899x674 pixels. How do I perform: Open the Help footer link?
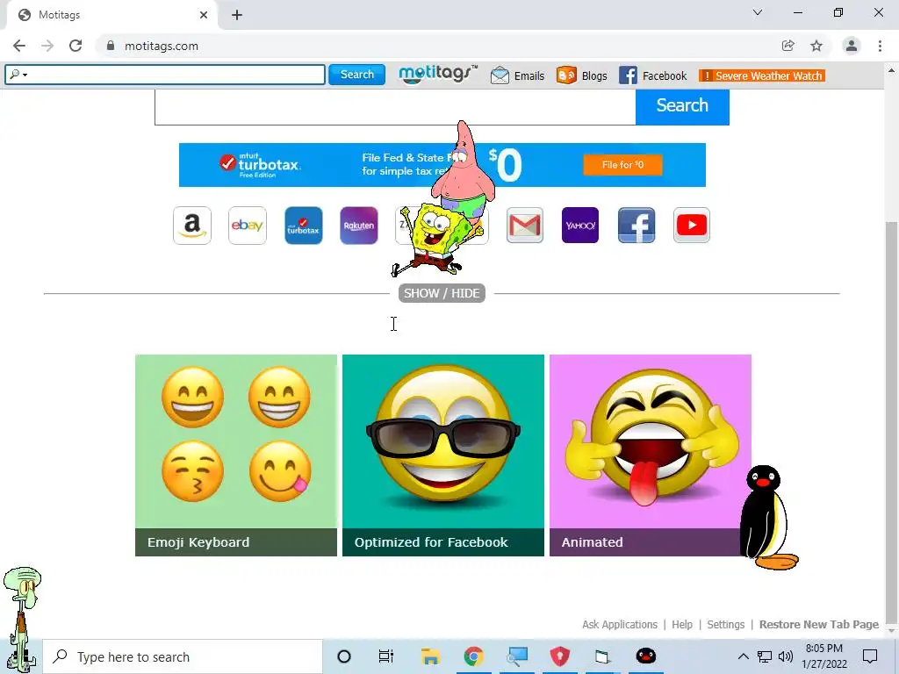click(x=682, y=624)
